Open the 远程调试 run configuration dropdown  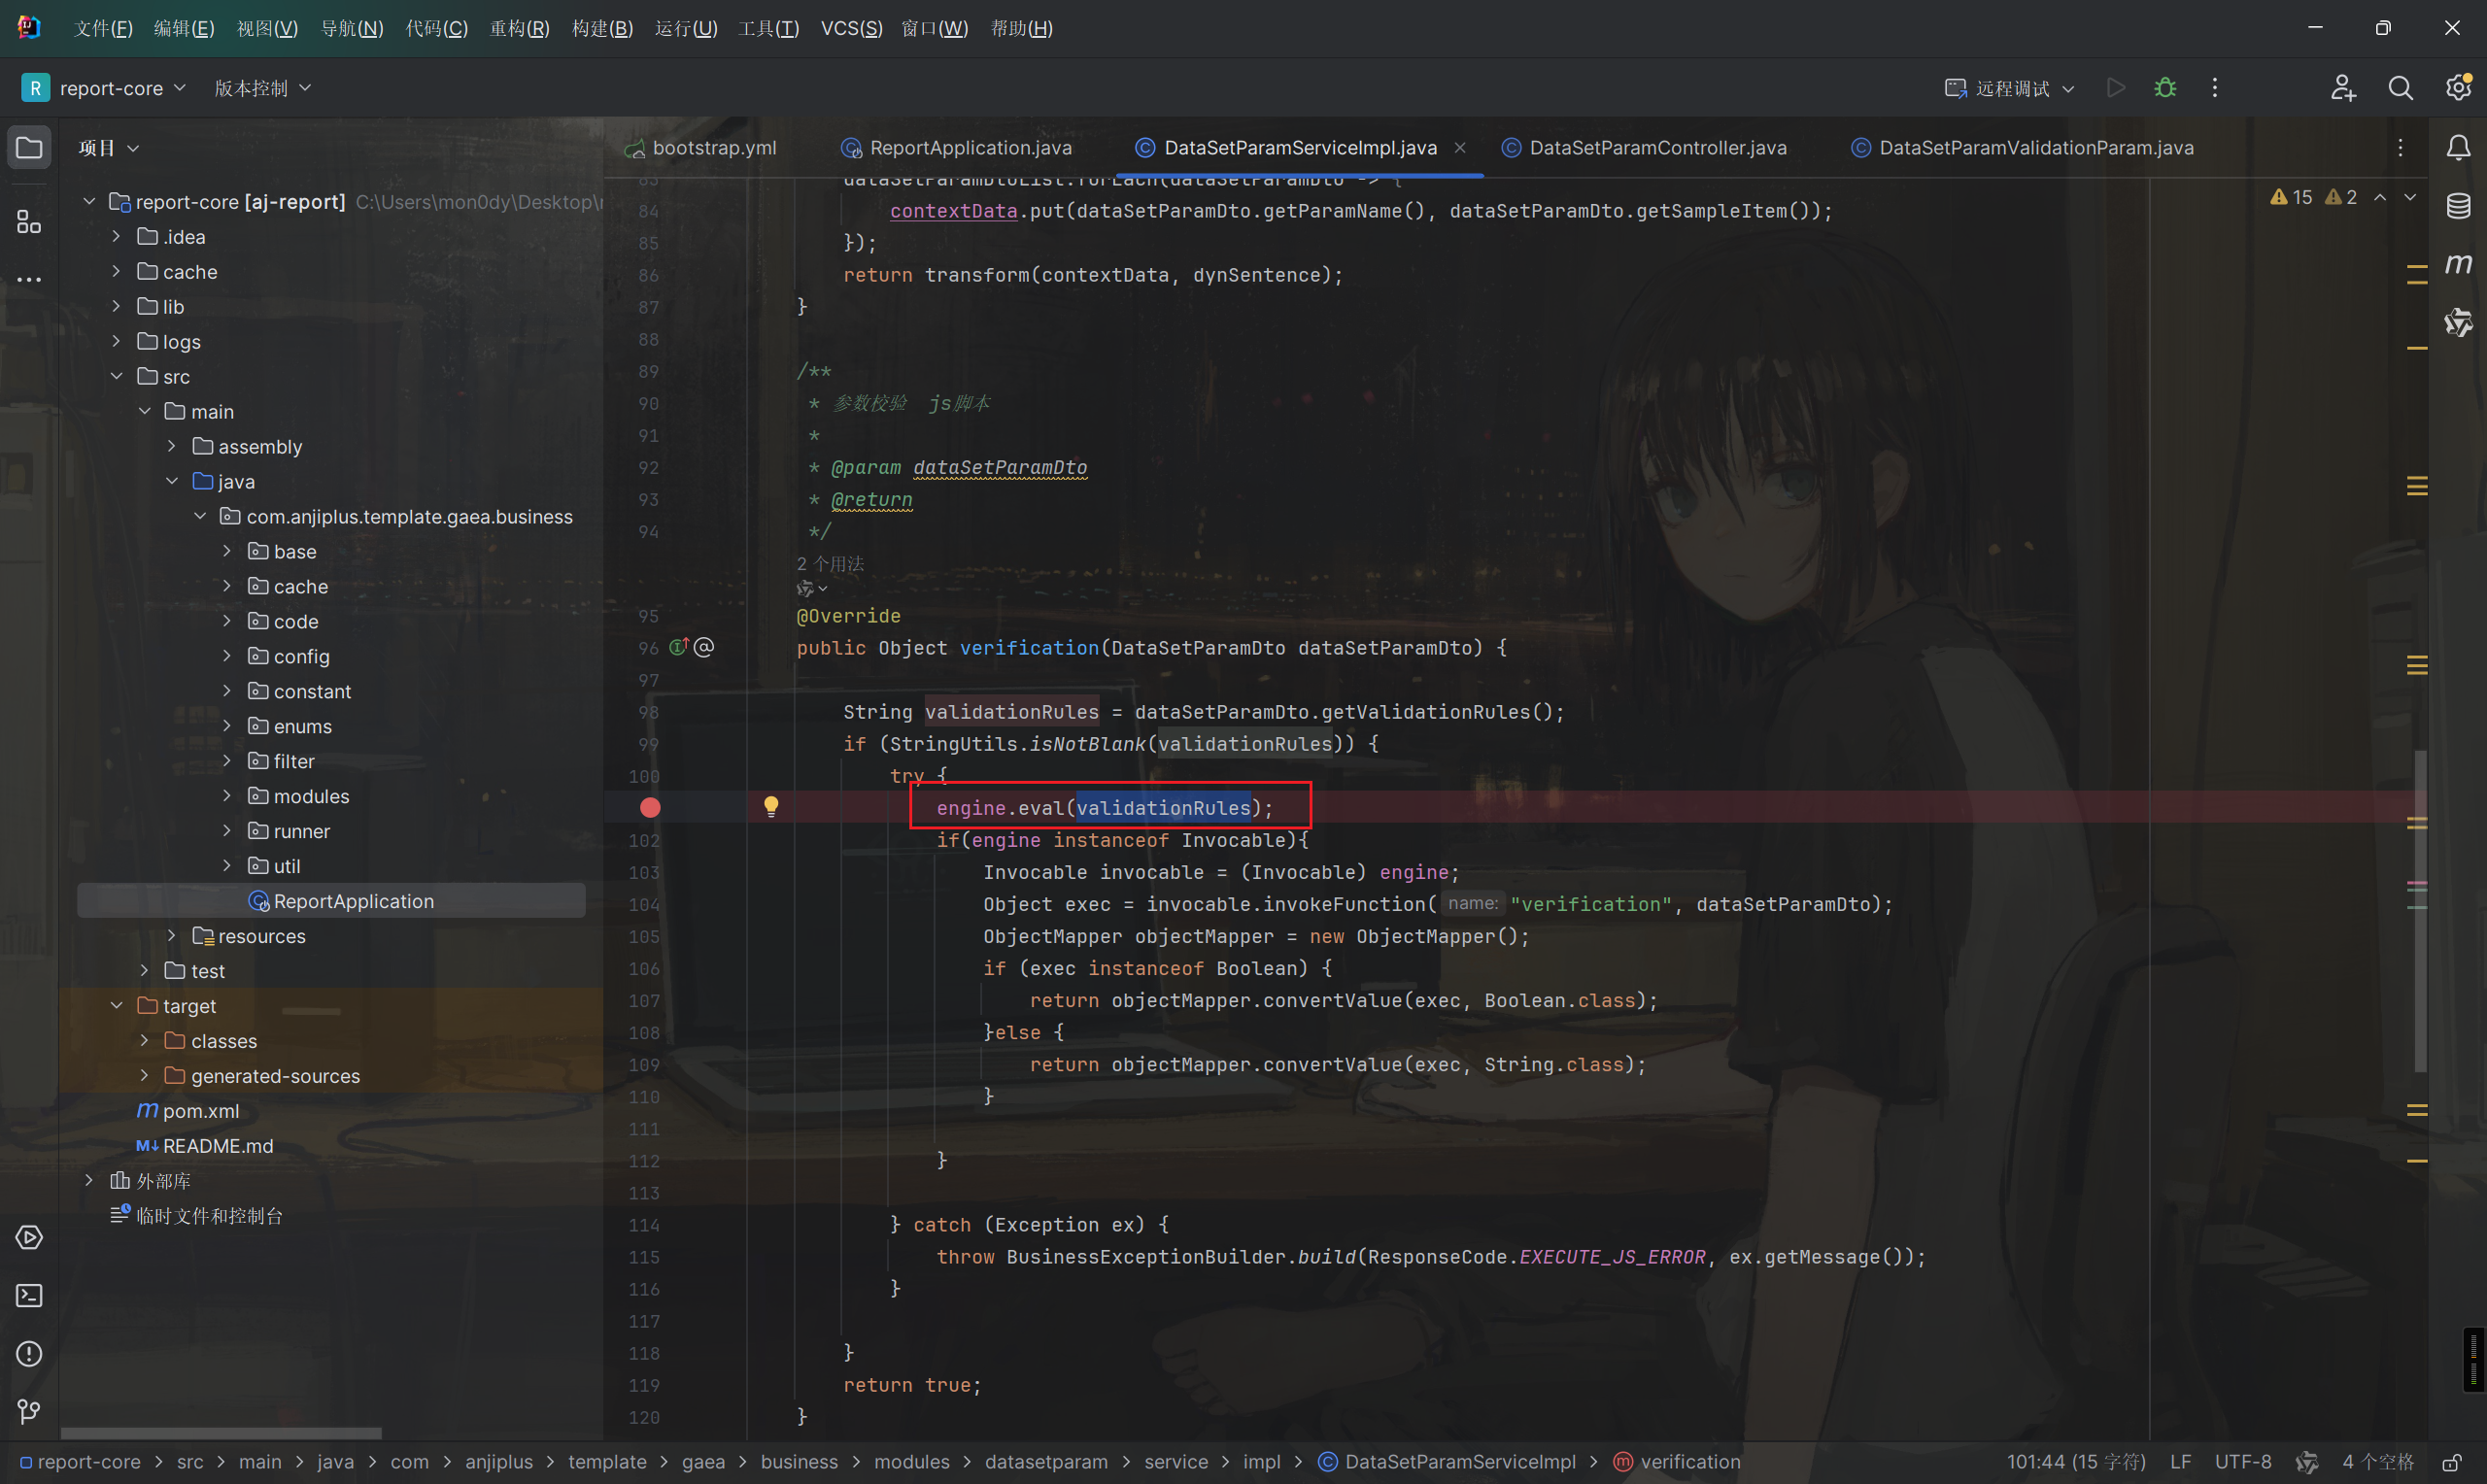tap(2009, 88)
